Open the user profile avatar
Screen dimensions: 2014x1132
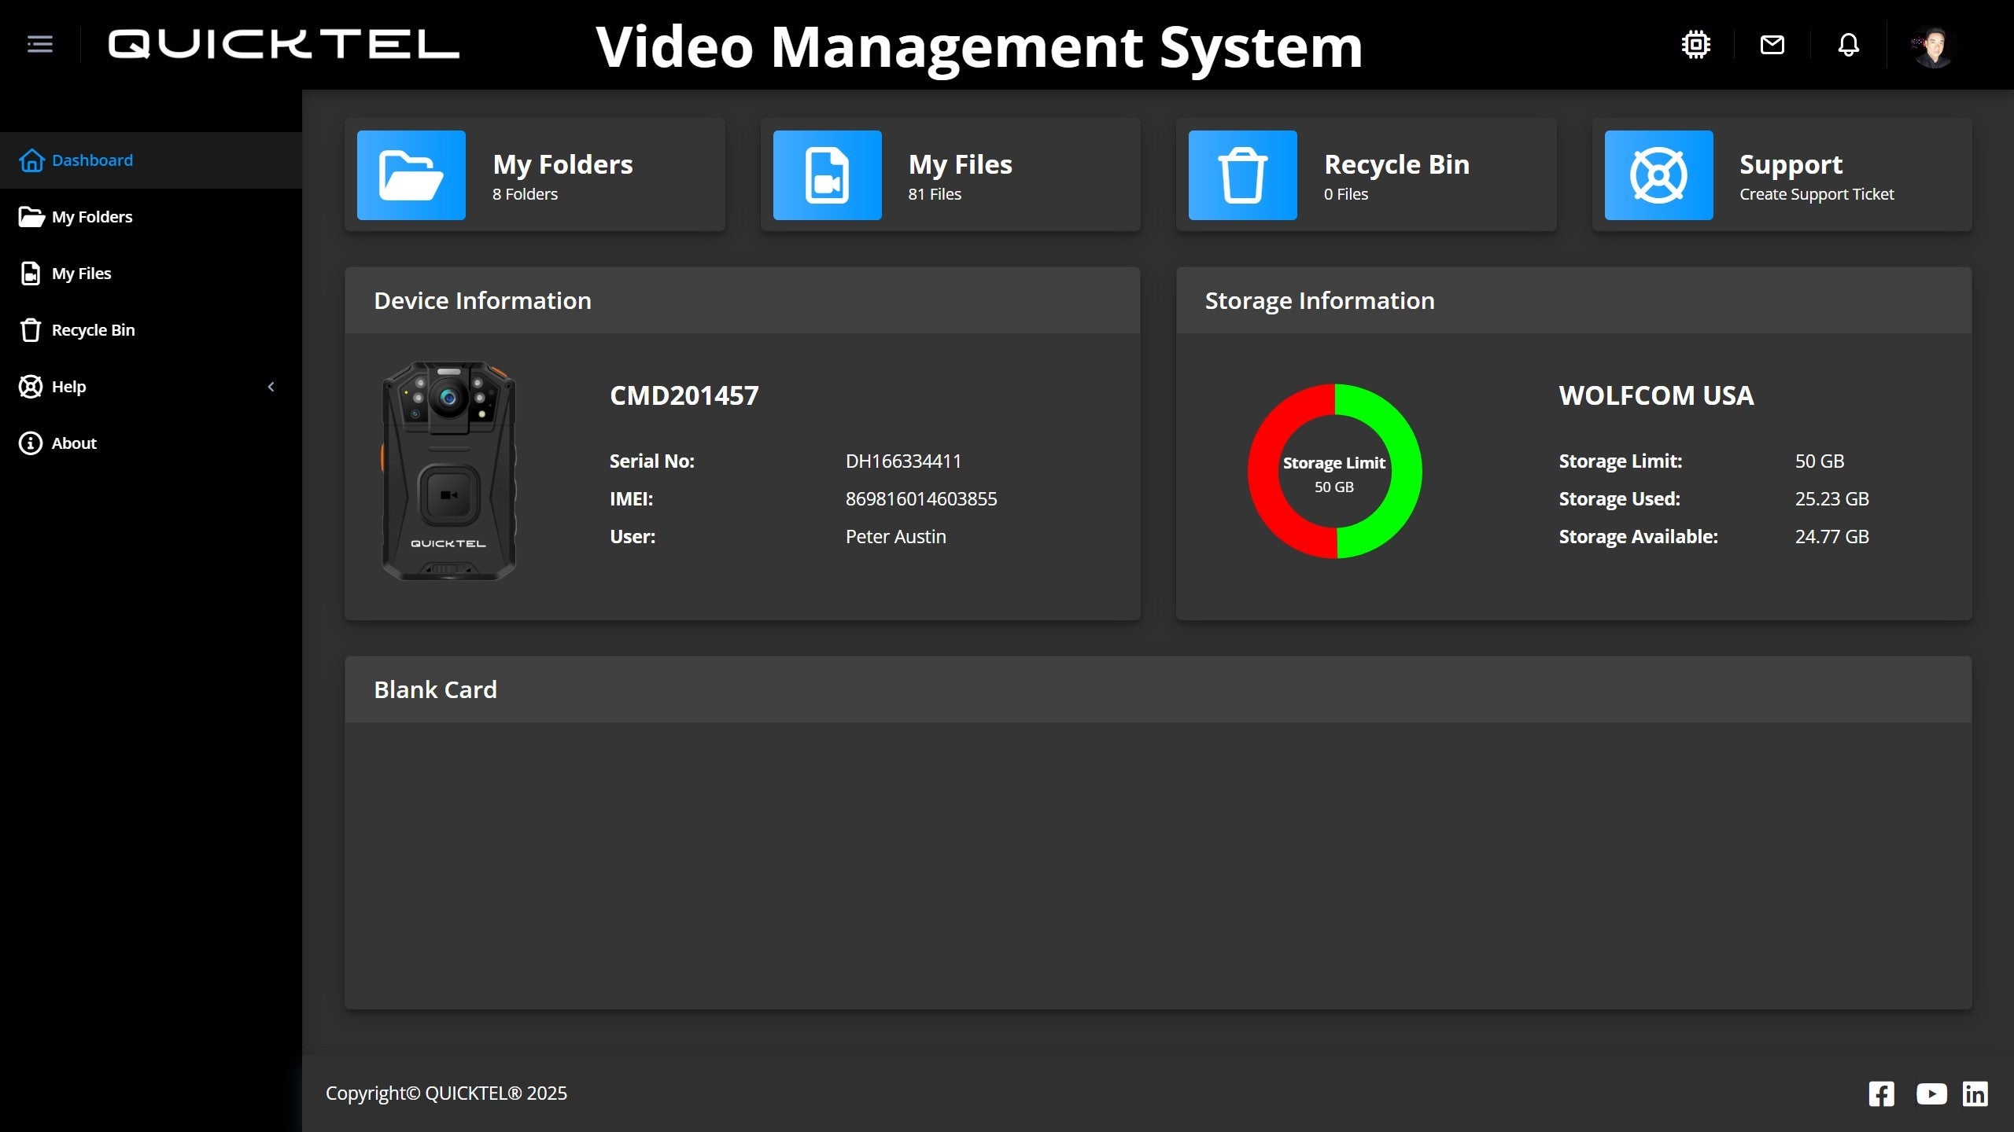point(1933,47)
